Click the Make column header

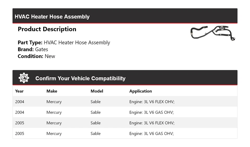pos(52,91)
